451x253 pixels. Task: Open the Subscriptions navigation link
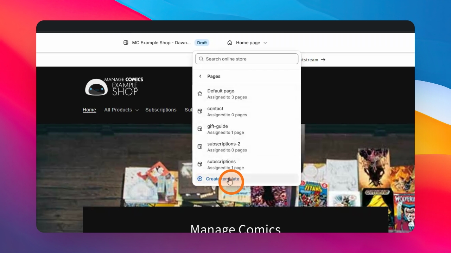[161, 110]
